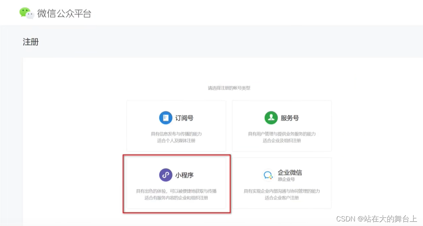The width and height of the screenshot is (423, 226).
Task: Click 适合企业及组织注册 text
Action: tap(281, 140)
